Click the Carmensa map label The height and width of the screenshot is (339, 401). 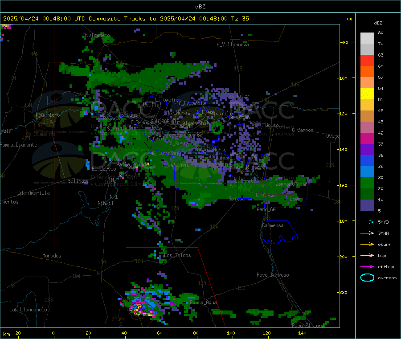click(273, 226)
